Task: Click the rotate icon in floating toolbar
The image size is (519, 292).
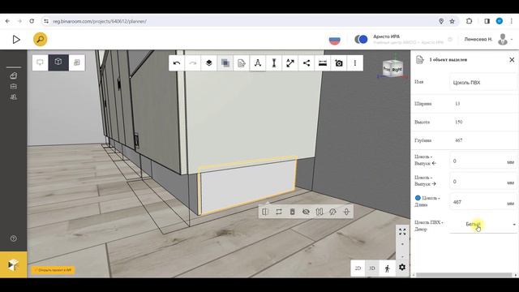Action: click(x=332, y=212)
